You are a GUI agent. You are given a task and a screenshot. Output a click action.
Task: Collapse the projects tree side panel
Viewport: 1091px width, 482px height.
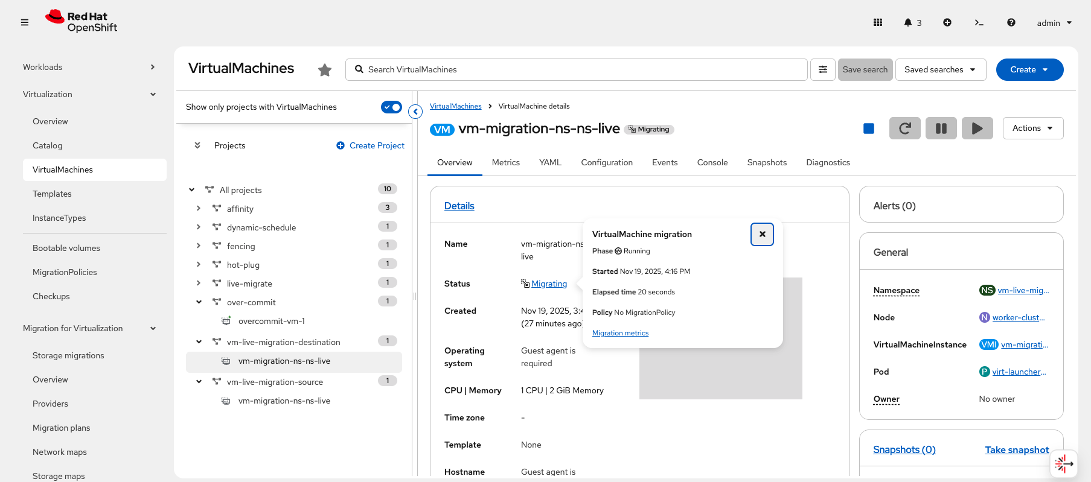click(x=415, y=112)
